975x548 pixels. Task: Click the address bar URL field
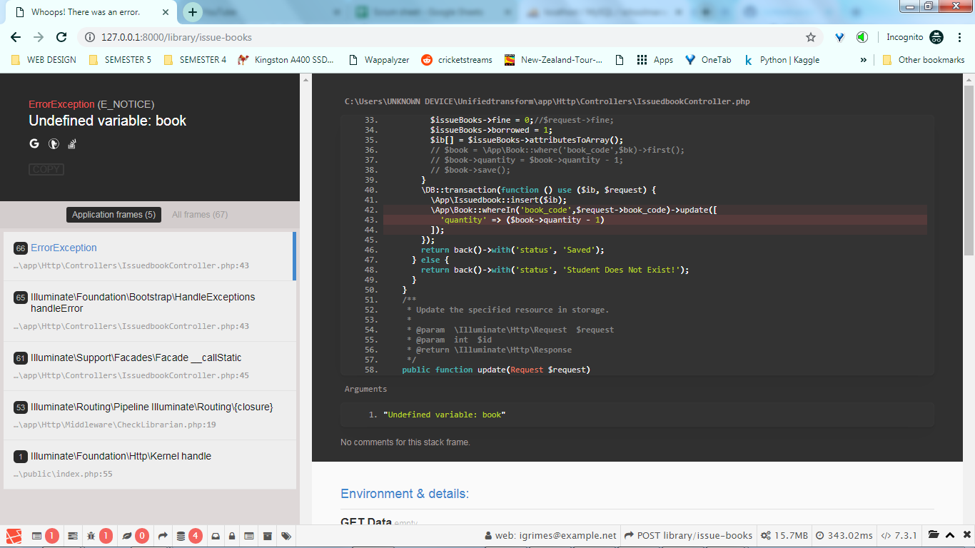click(450, 37)
